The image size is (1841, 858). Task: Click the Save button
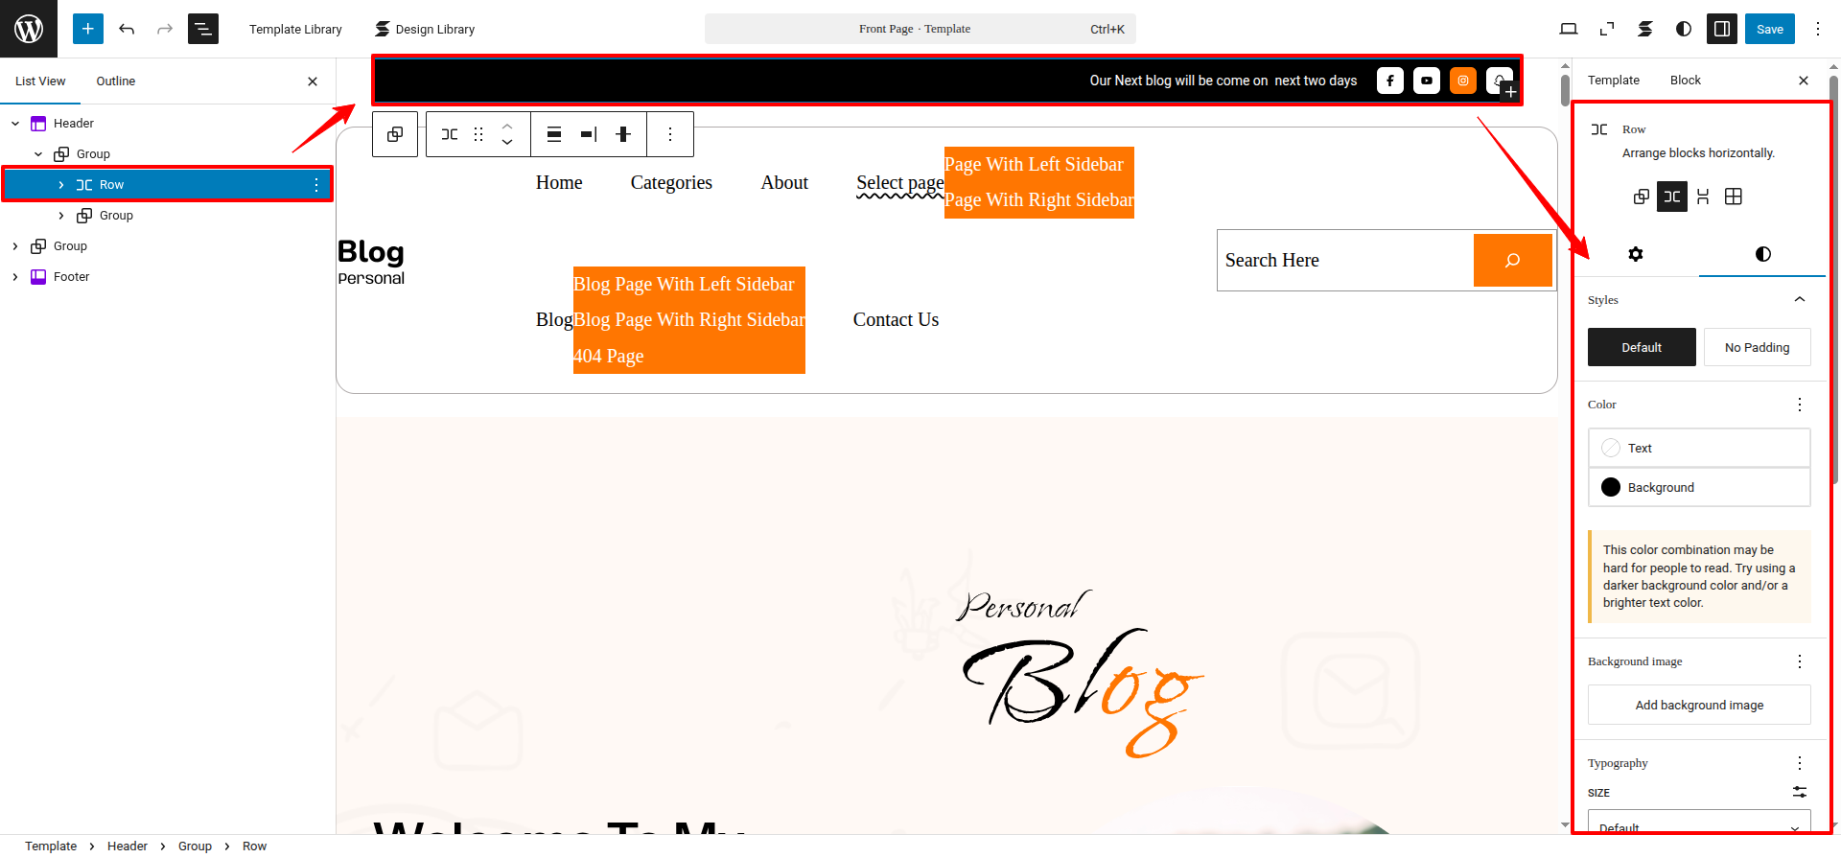coord(1769,29)
